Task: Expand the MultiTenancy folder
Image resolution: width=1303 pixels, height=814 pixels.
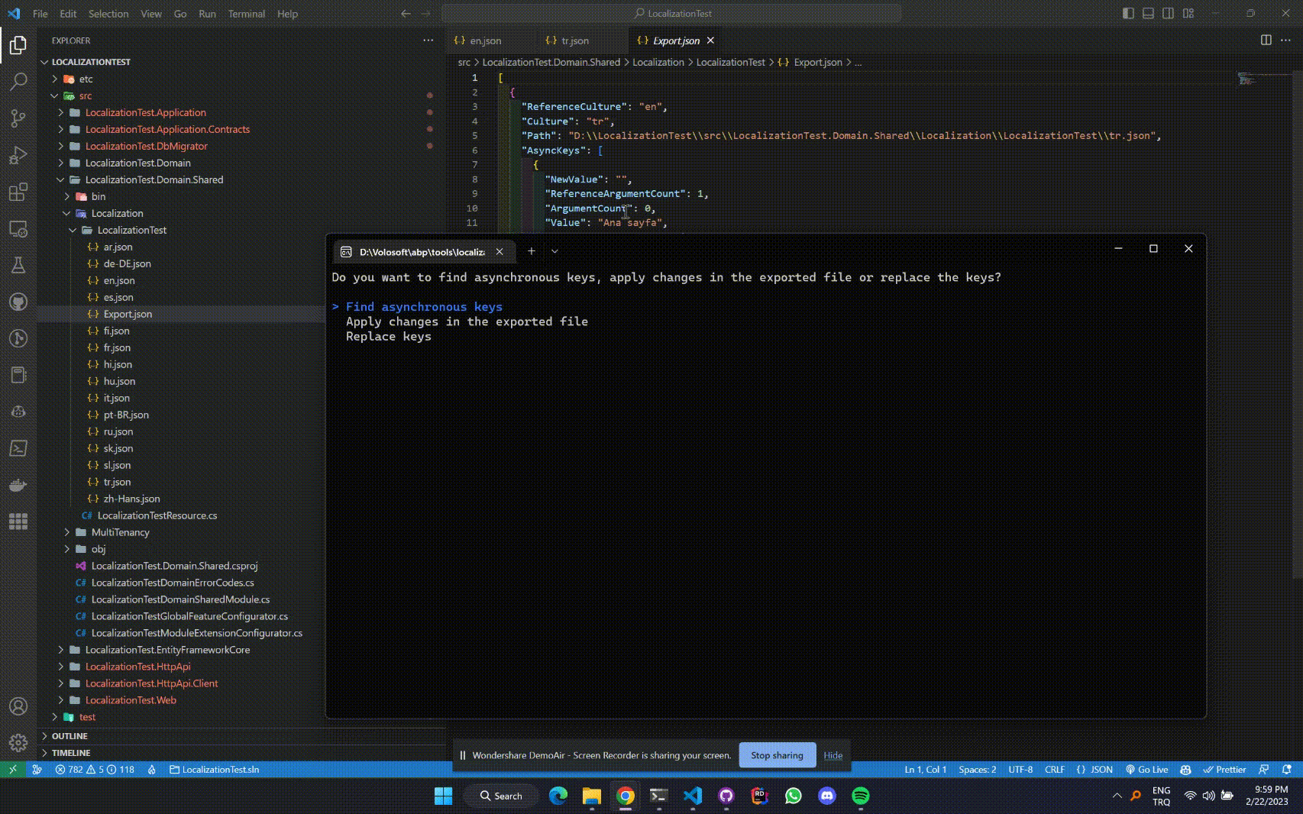Action: click(120, 532)
